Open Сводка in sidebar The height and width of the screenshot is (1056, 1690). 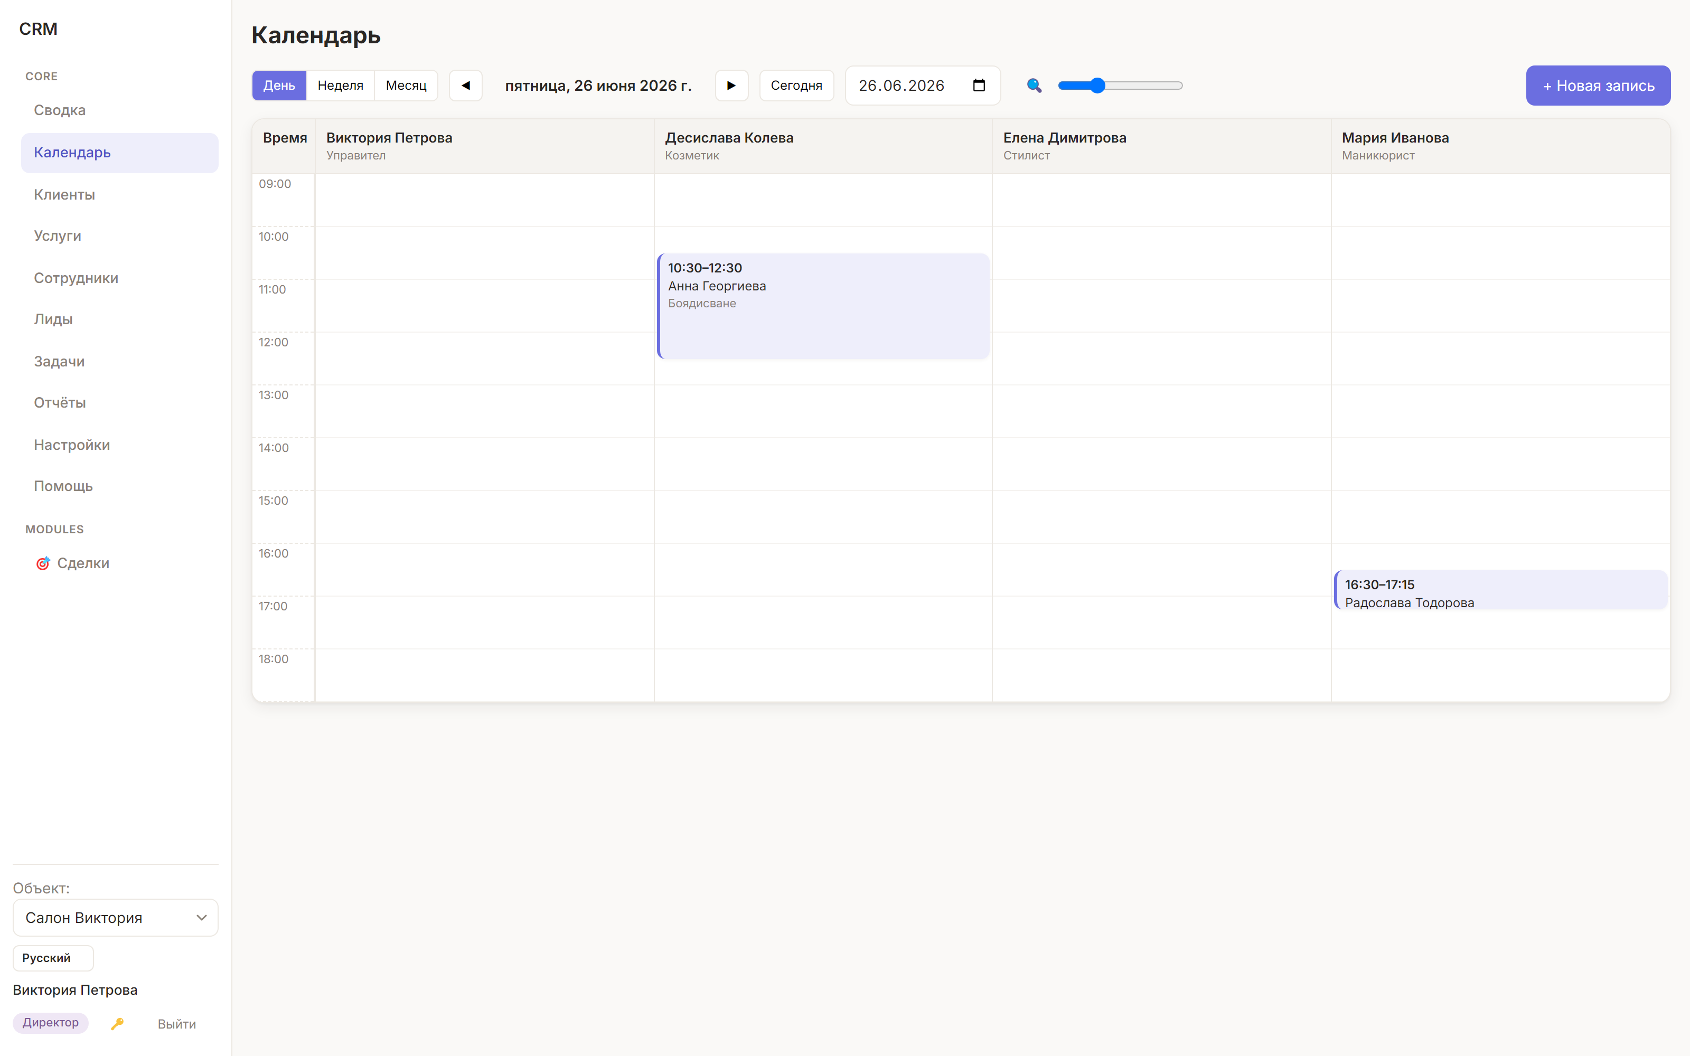point(119,110)
